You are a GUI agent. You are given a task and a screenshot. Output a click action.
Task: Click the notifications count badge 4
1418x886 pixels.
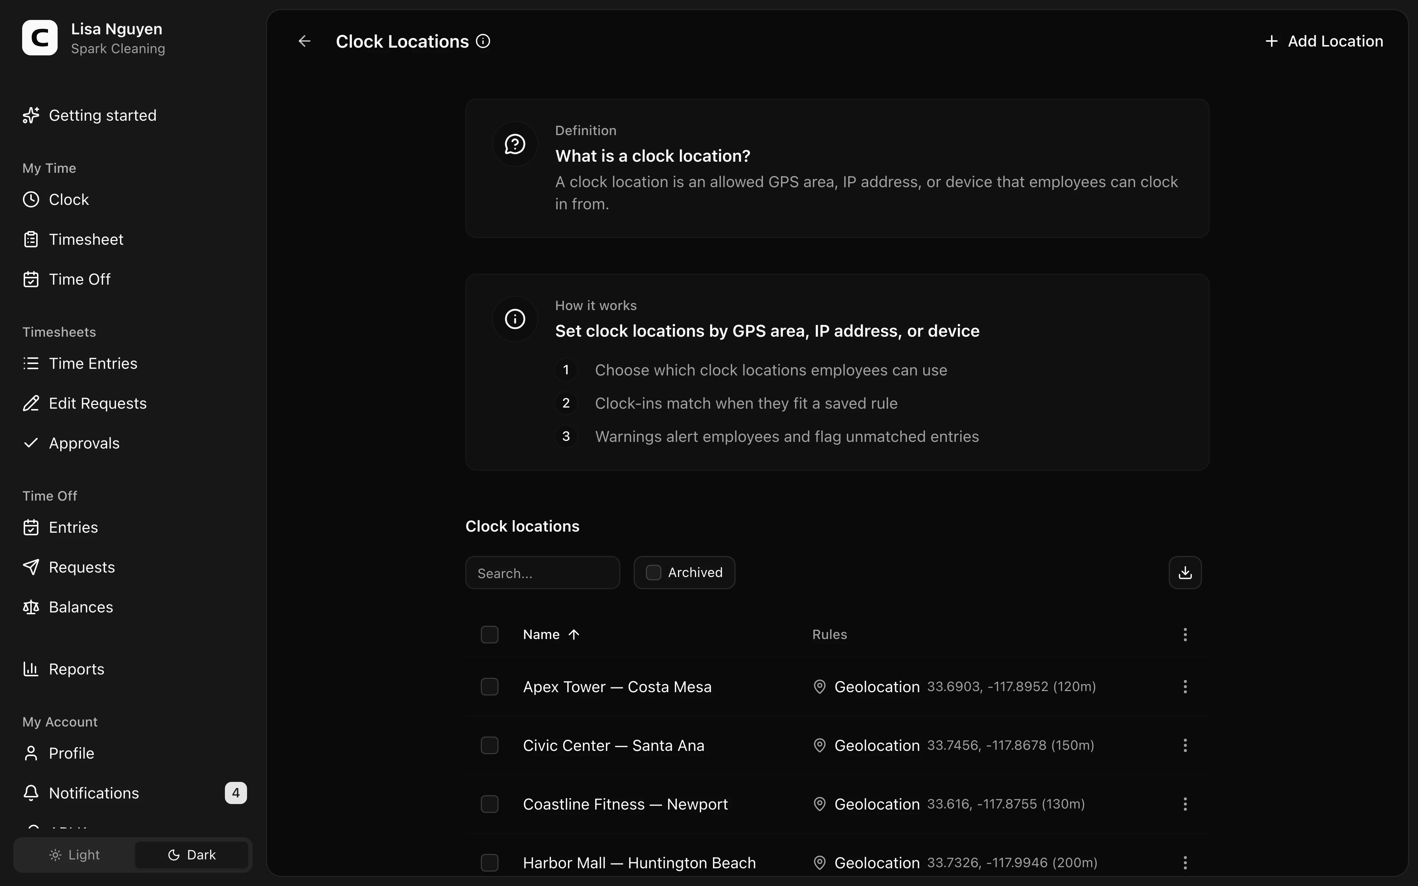click(236, 793)
